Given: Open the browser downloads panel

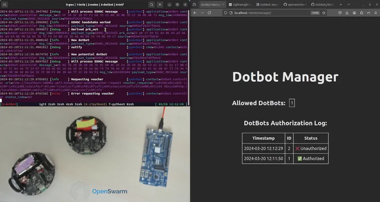Looking at the screenshot, I should (347, 13).
